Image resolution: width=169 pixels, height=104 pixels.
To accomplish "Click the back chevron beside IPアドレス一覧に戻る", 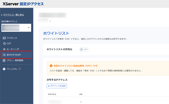I will (2, 15).
